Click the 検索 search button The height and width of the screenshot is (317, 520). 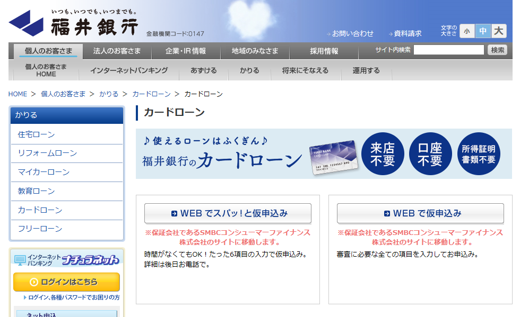tap(498, 50)
